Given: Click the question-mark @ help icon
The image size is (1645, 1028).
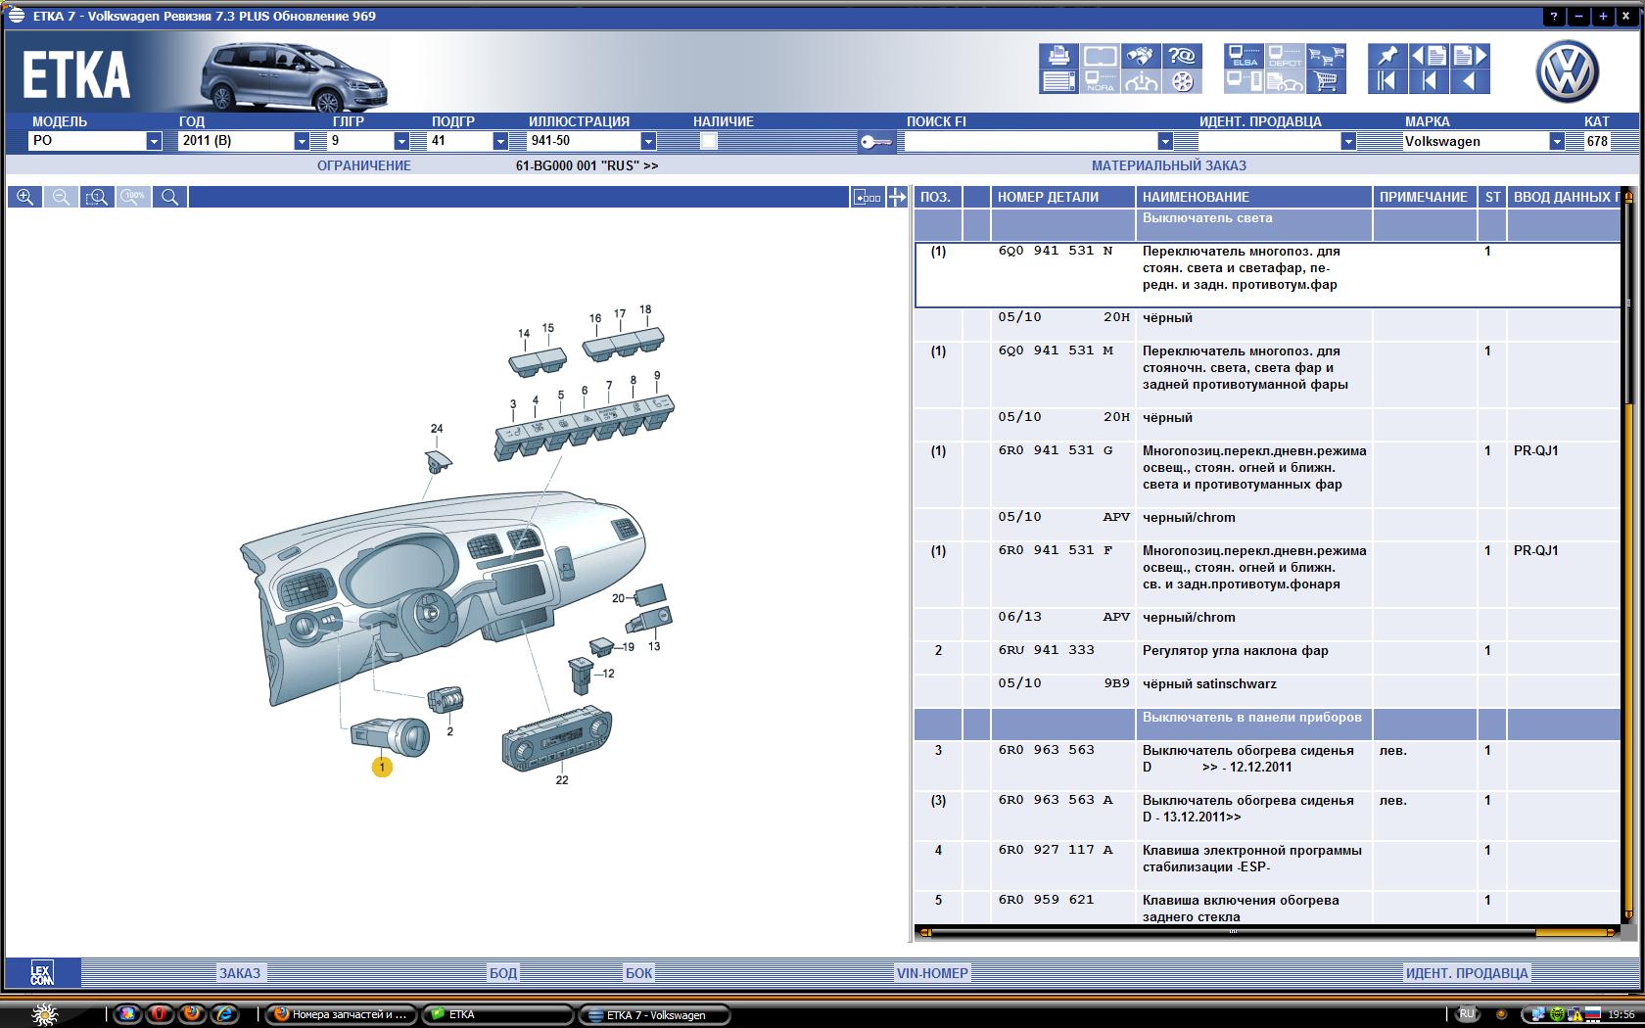Looking at the screenshot, I should click(x=1183, y=56).
